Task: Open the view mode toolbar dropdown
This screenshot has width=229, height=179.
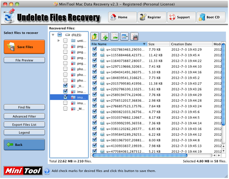Action: coord(124,37)
